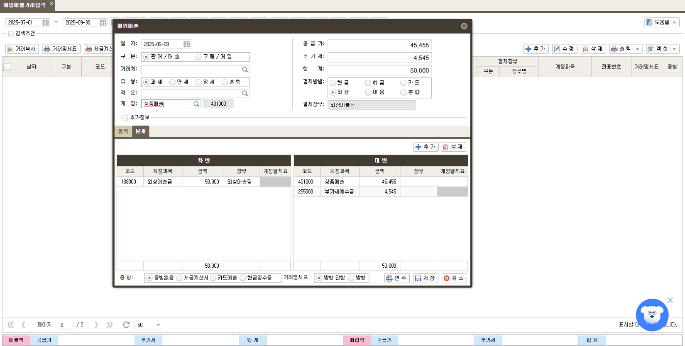The height and width of the screenshot is (346, 685).
Task: Select credit row 상품매출 401000
Action: pos(381,182)
